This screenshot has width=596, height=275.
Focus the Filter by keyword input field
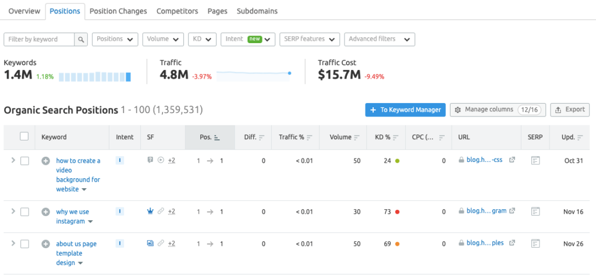40,39
